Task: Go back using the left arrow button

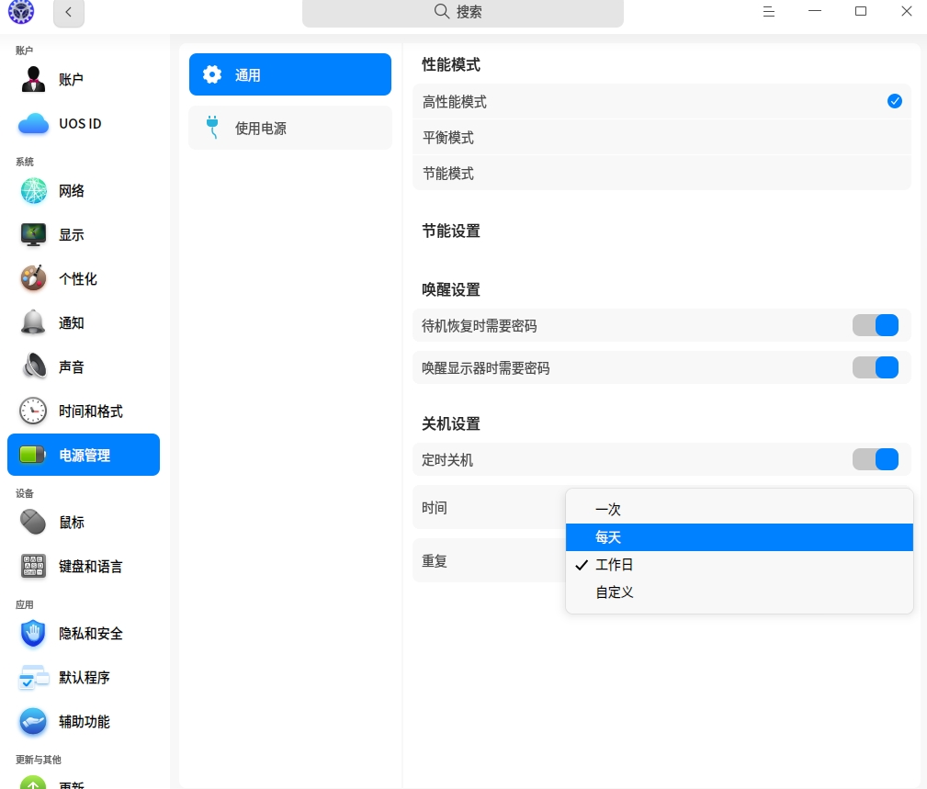Action: 69,13
